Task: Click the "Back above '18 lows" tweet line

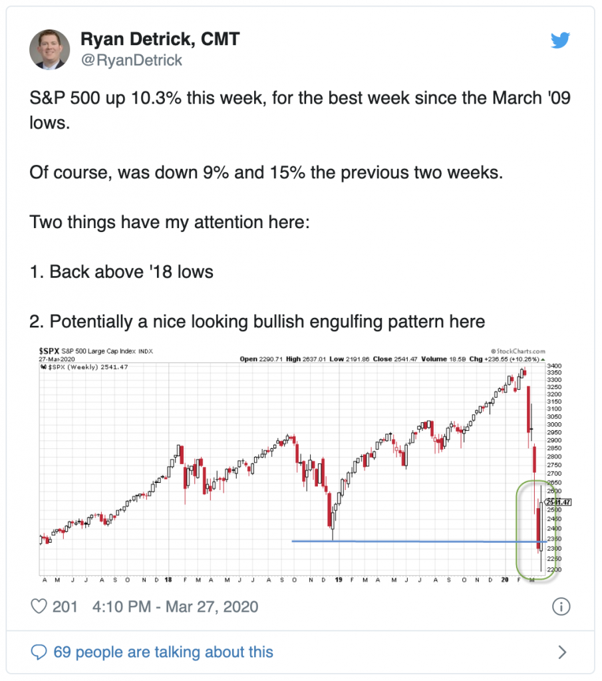Action: pos(121,271)
